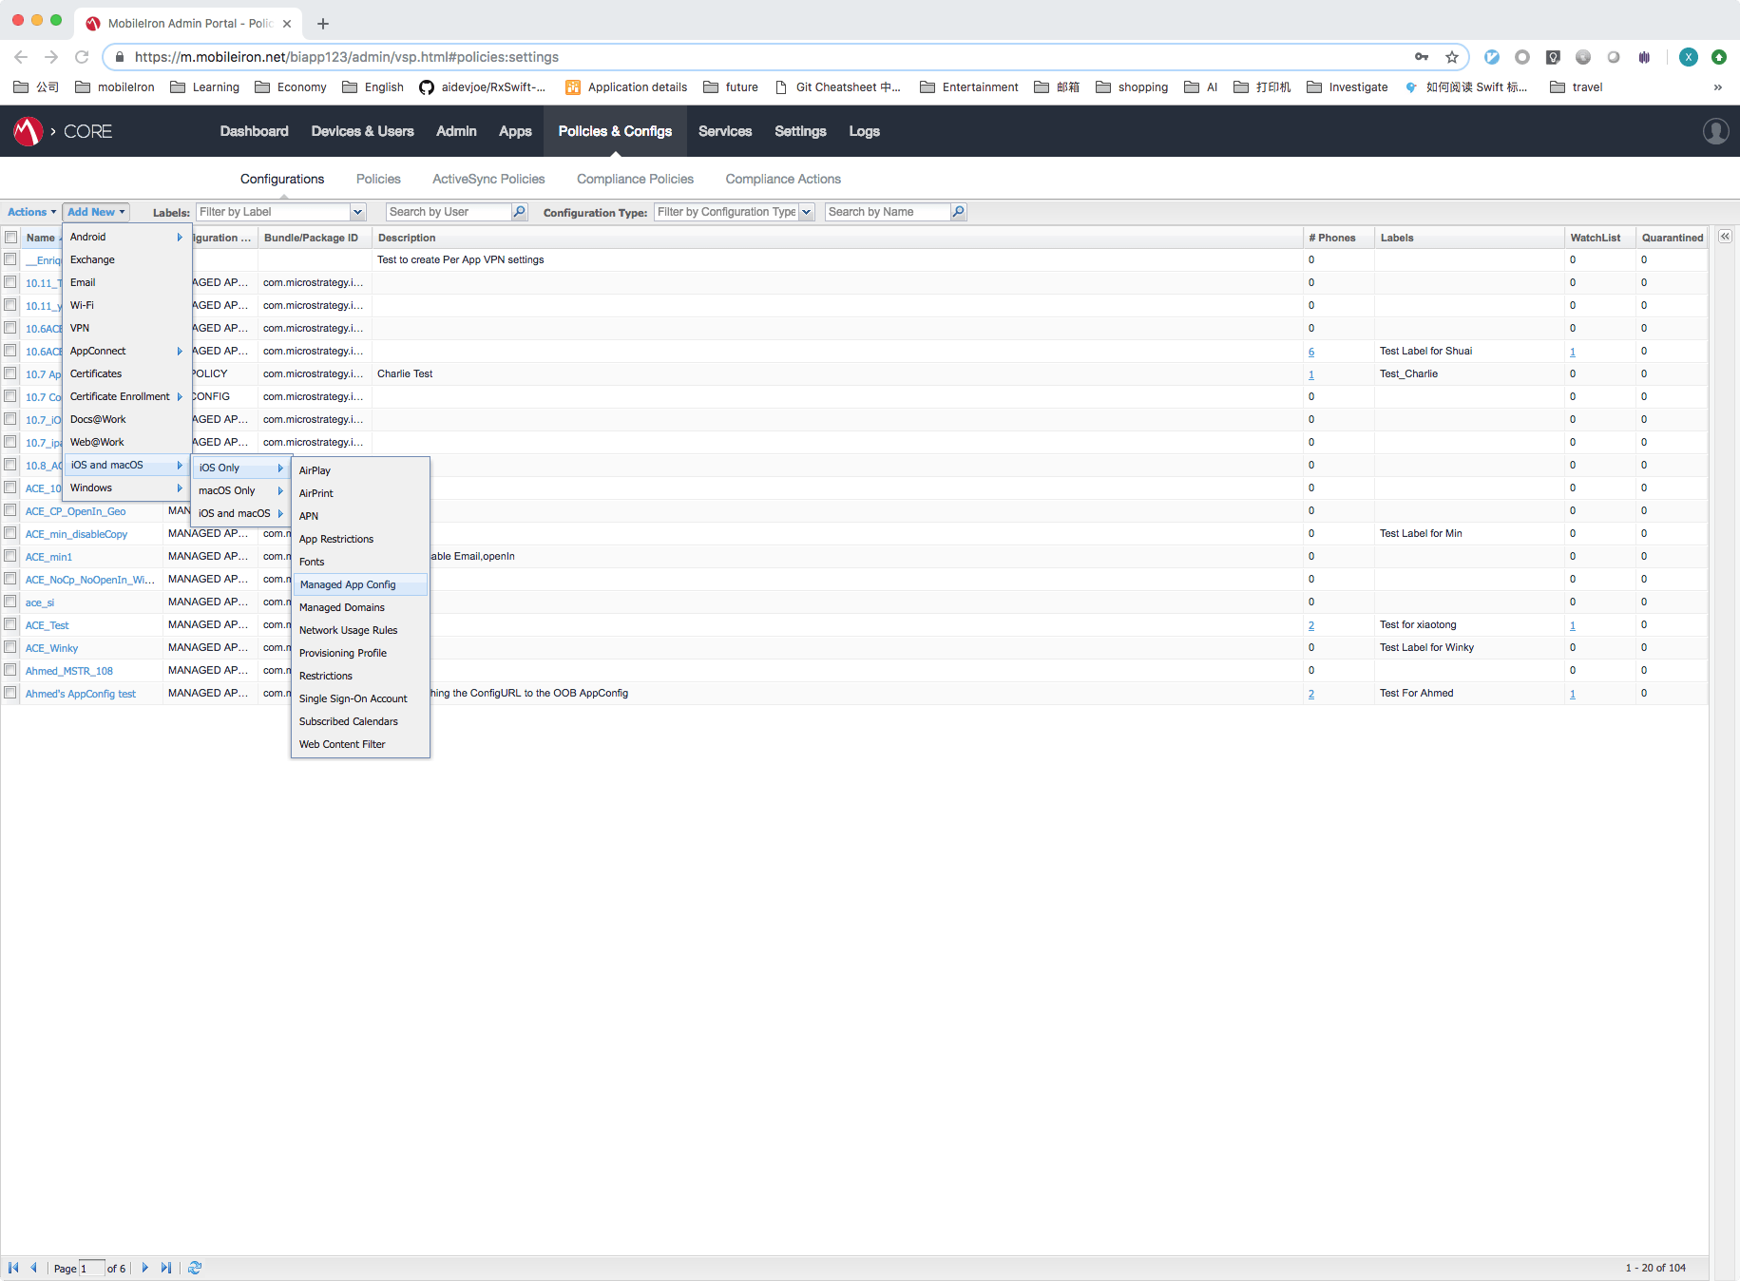Screen dimensions: 1740x1281
Task: Open a new browser tab
Action: tap(323, 24)
